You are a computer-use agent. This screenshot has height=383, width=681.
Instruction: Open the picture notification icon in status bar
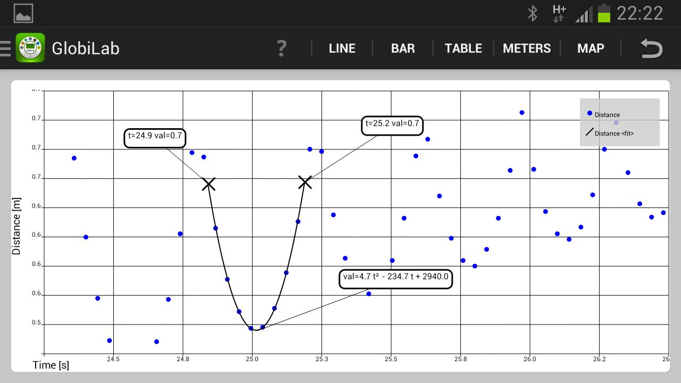point(23,13)
